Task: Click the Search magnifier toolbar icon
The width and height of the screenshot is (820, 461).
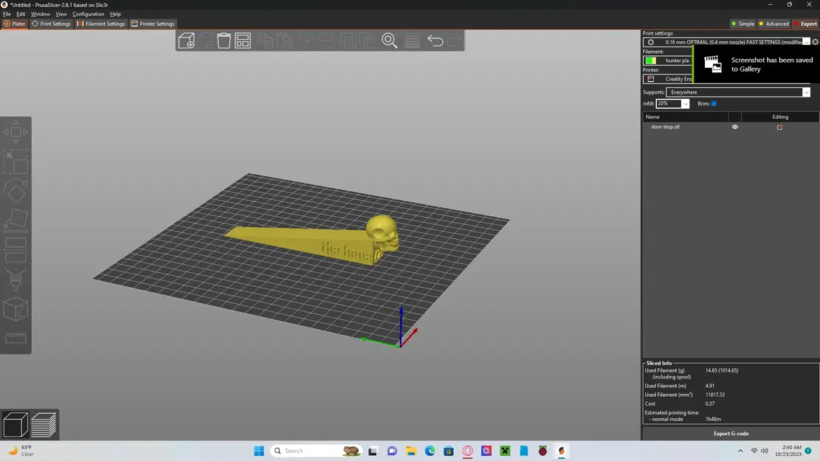Action: (x=390, y=41)
